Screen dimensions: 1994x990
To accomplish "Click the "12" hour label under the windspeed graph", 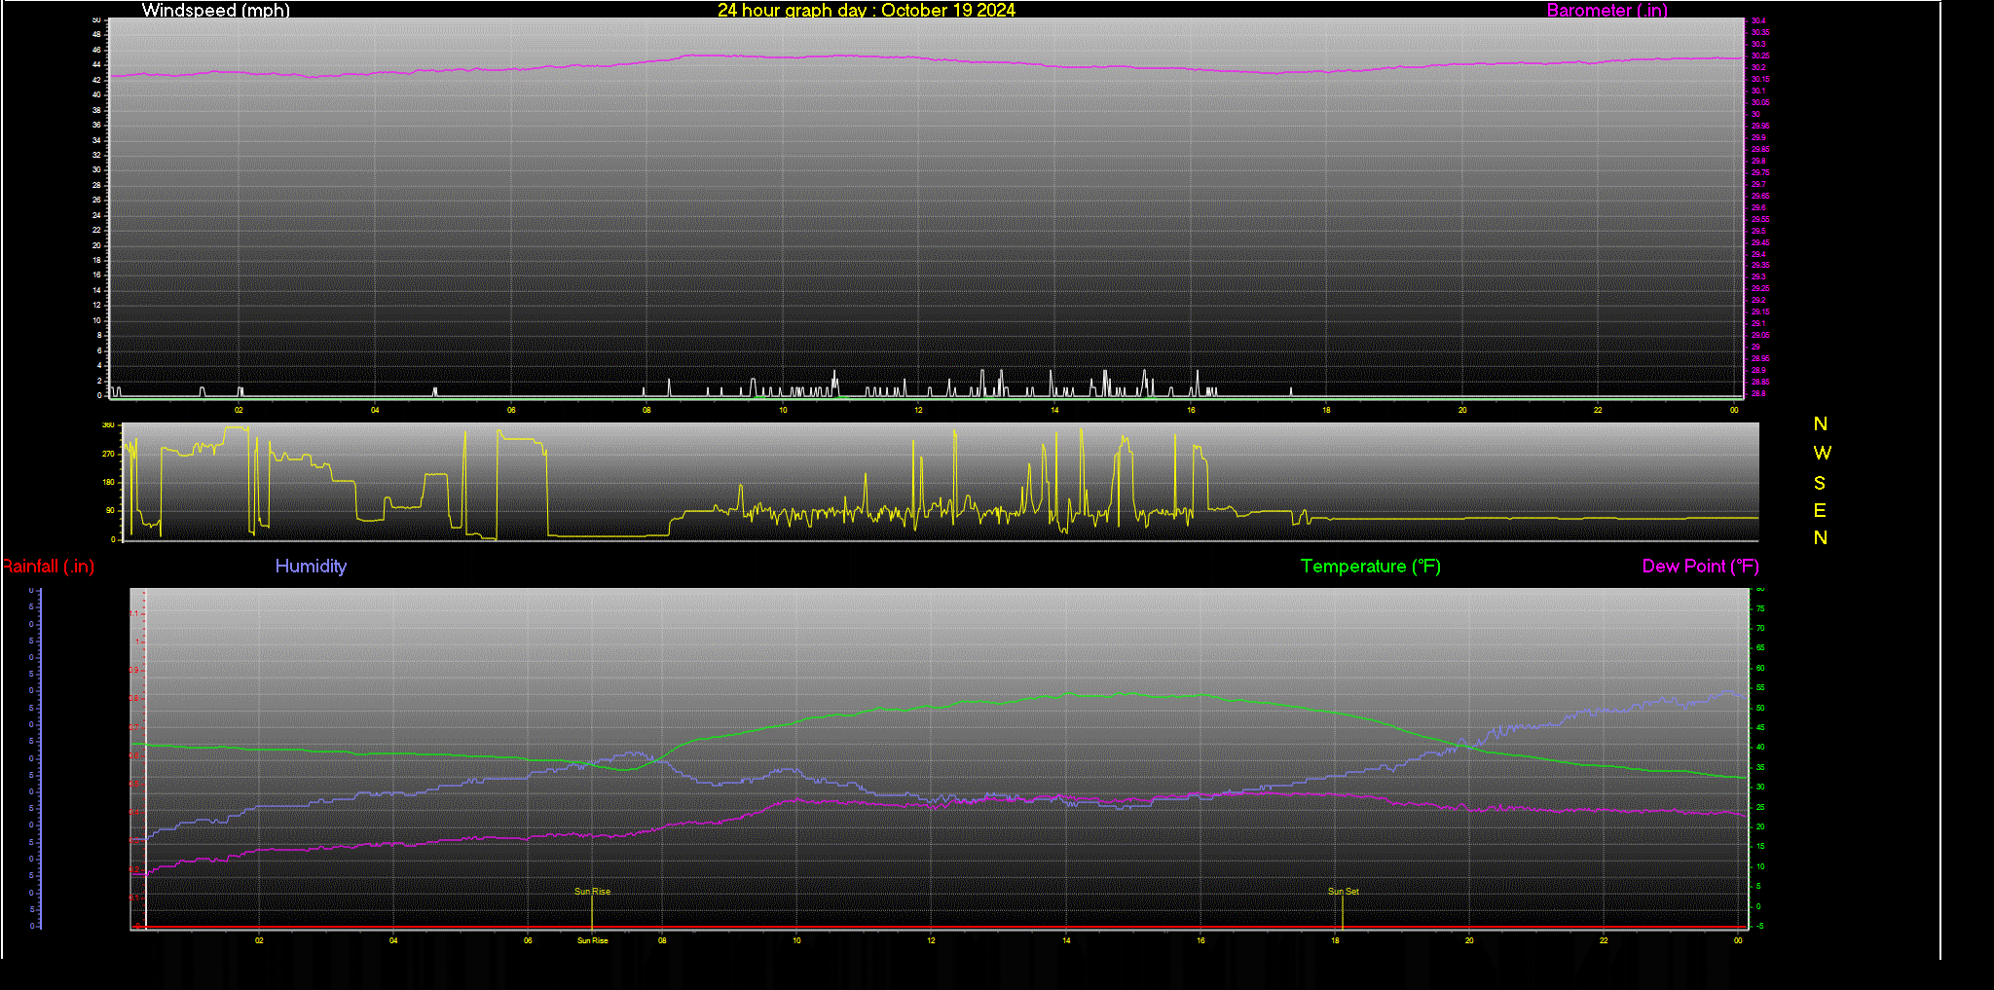I will coord(918,410).
